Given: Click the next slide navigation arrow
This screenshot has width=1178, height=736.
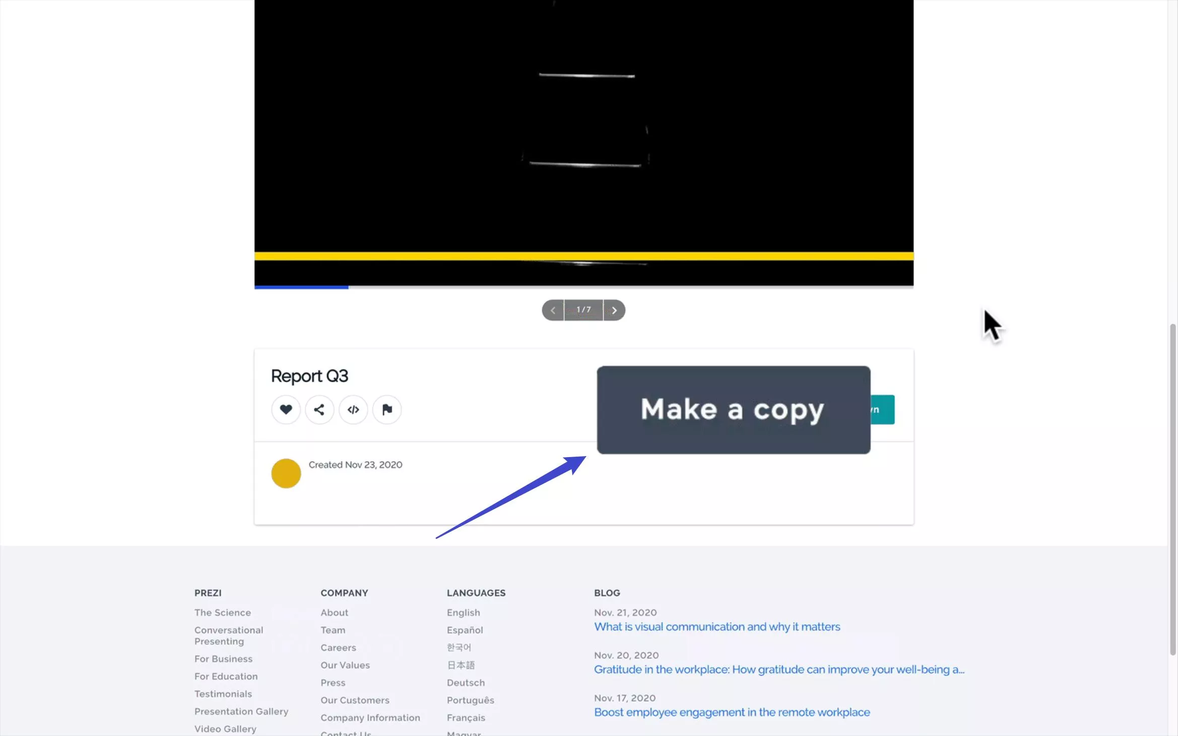Looking at the screenshot, I should [x=615, y=310].
